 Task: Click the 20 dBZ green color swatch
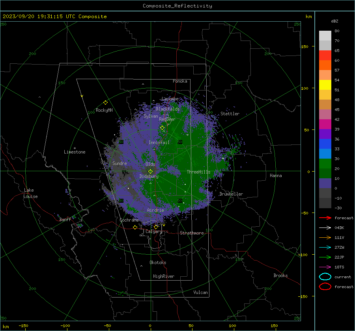click(x=325, y=164)
